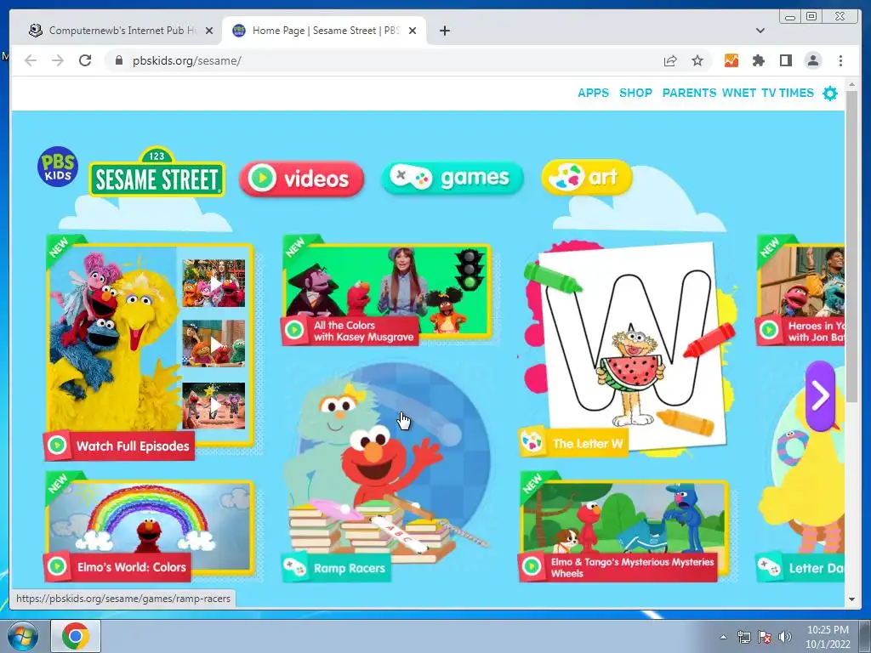Open the Chrome profile avatar
Image resolution: width=871 pixels, height=653 pixels.
[x=812, y=60]
